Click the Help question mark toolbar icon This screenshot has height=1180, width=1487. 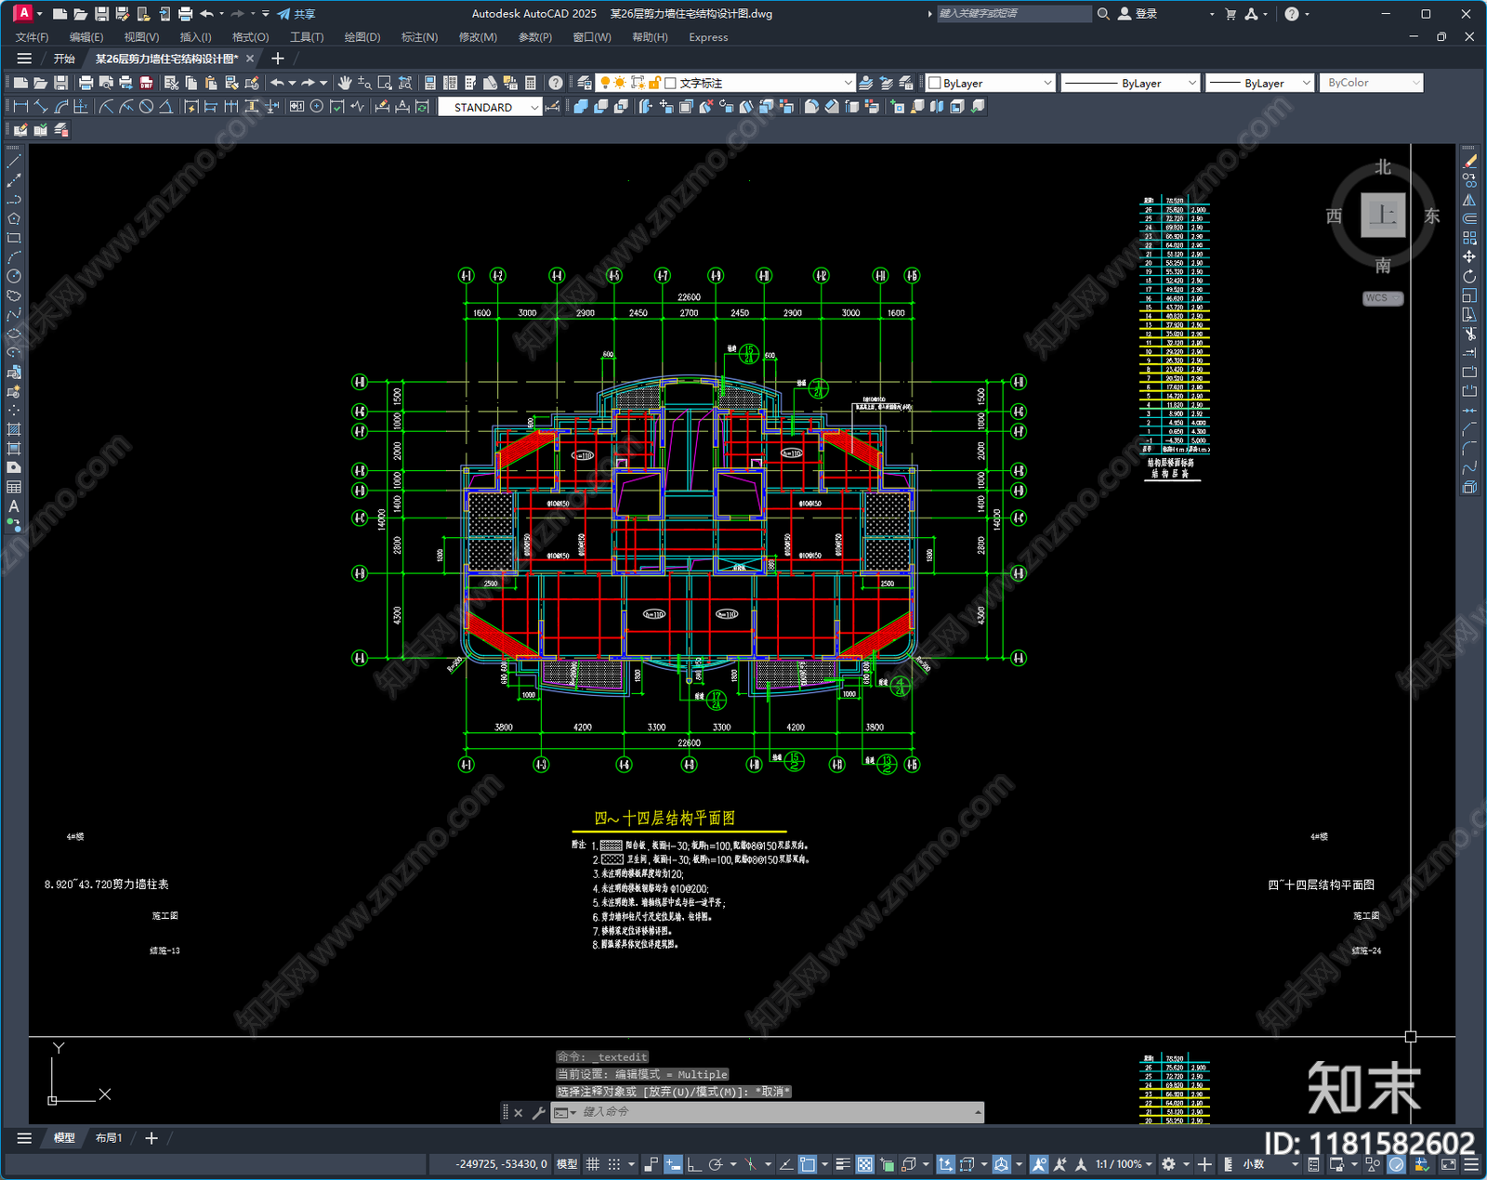556,83
